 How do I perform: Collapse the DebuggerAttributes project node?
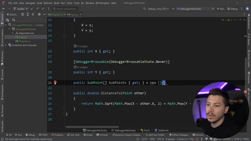(9, 29)
